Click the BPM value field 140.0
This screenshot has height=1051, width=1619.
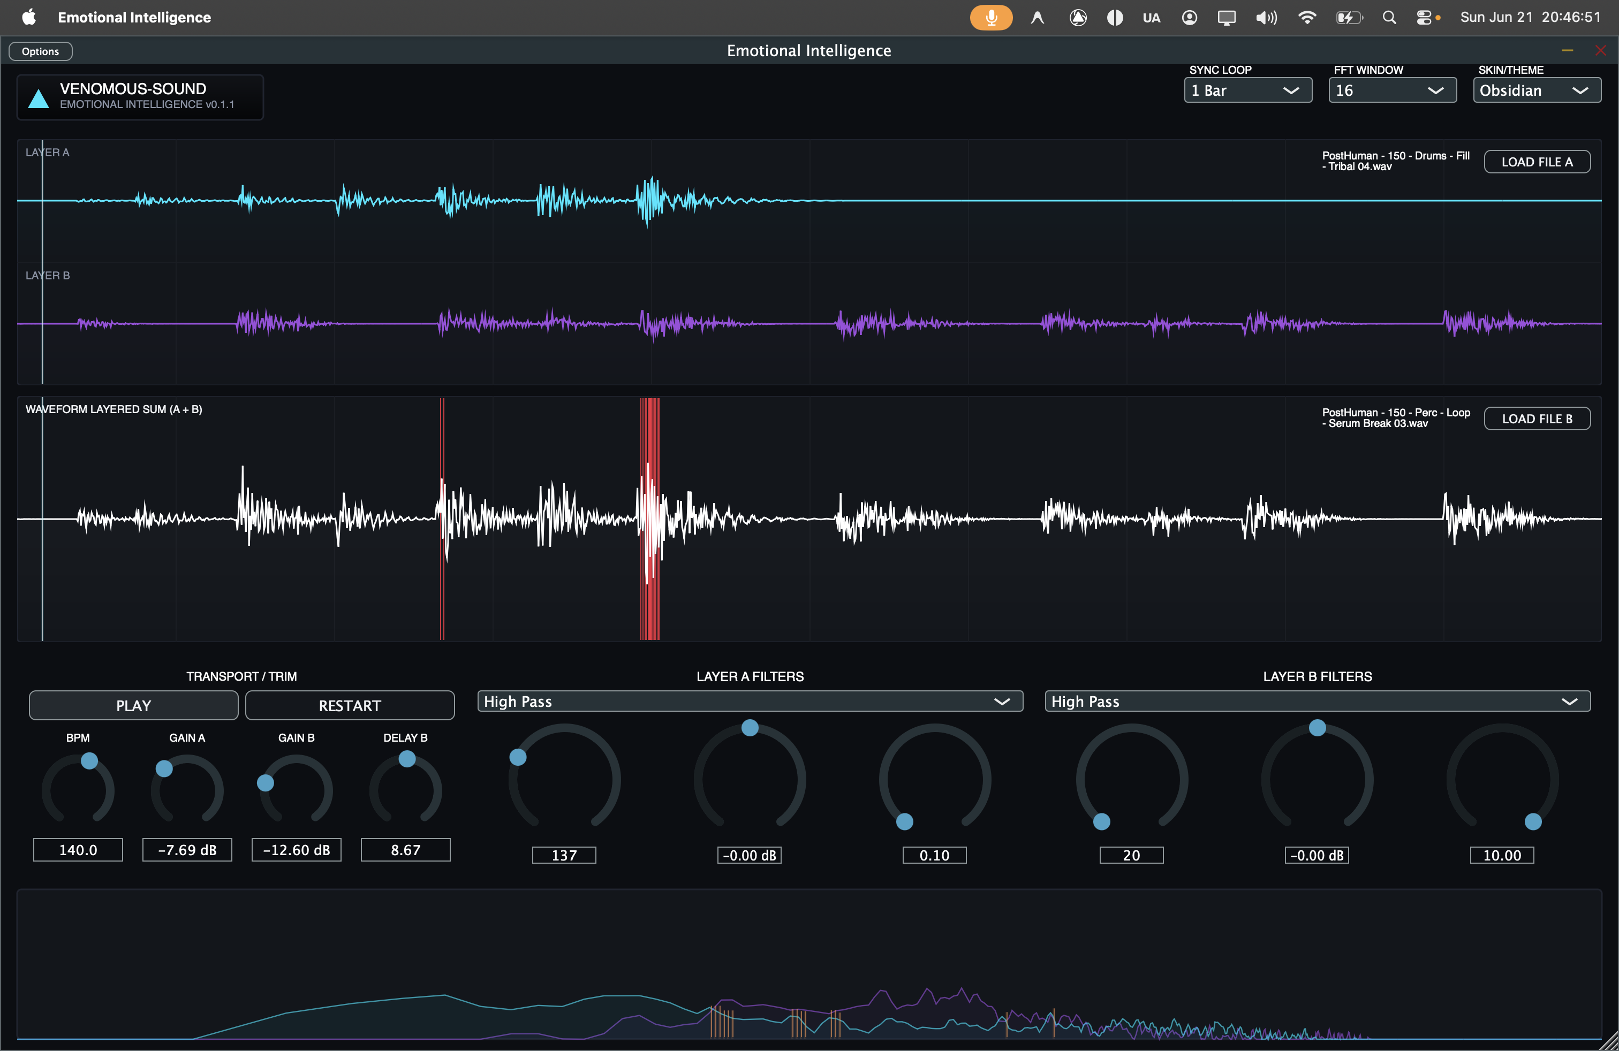pos(78,850)
